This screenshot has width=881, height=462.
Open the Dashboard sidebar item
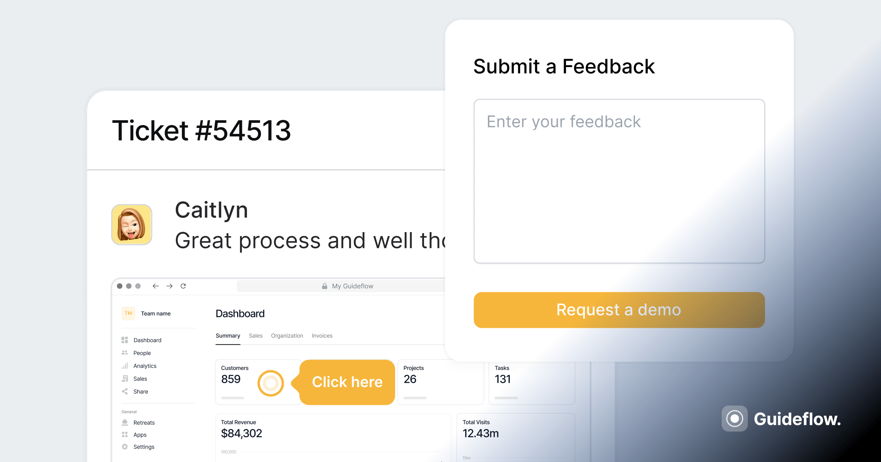(x=147, y=340)
